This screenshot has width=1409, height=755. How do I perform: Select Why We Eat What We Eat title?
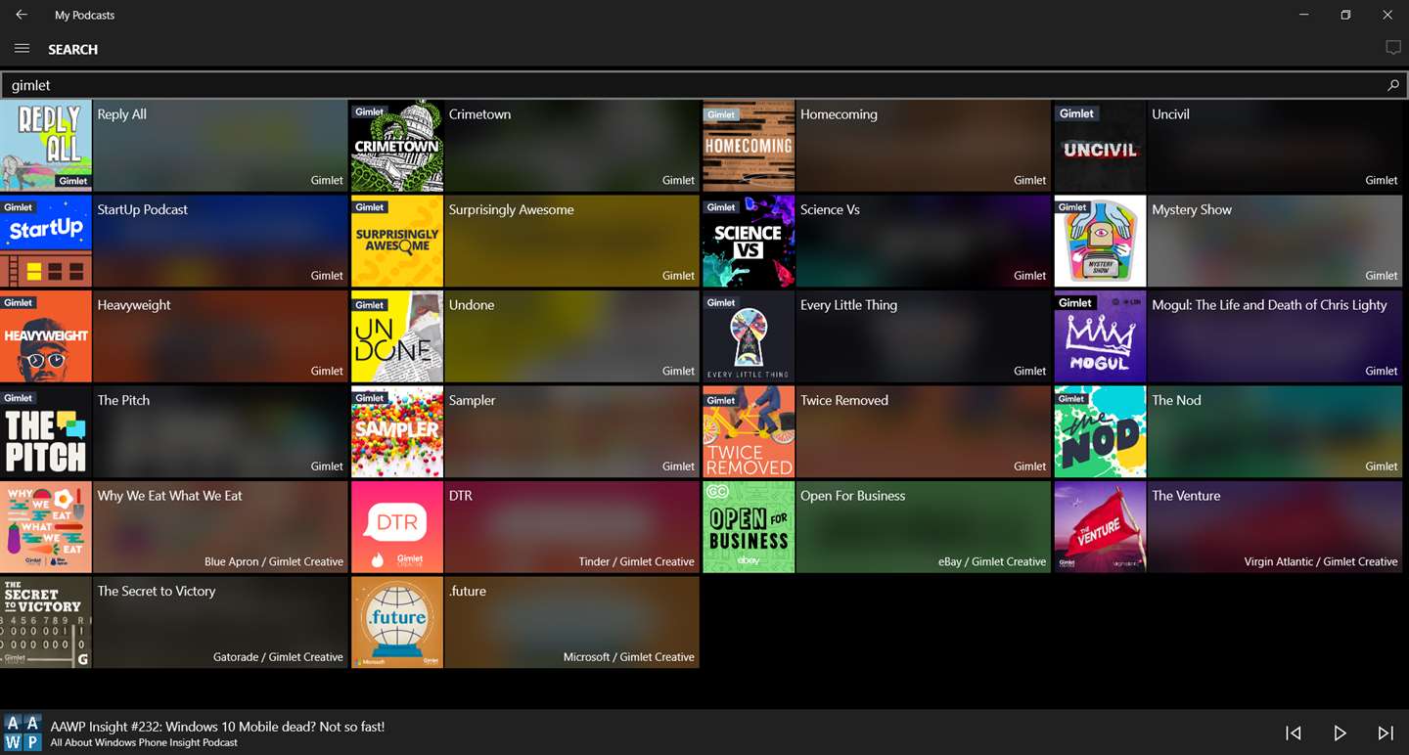click(x=169, y=496)
